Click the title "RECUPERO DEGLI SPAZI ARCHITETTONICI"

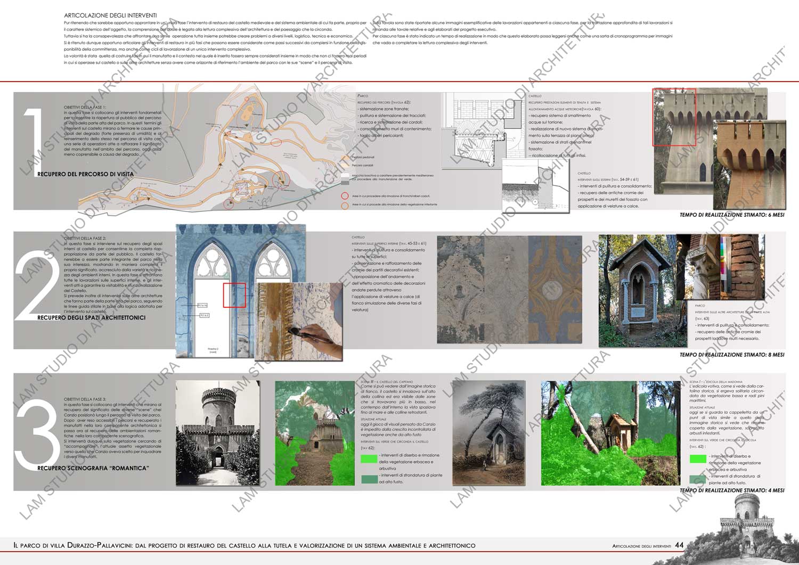coord(92,318)
